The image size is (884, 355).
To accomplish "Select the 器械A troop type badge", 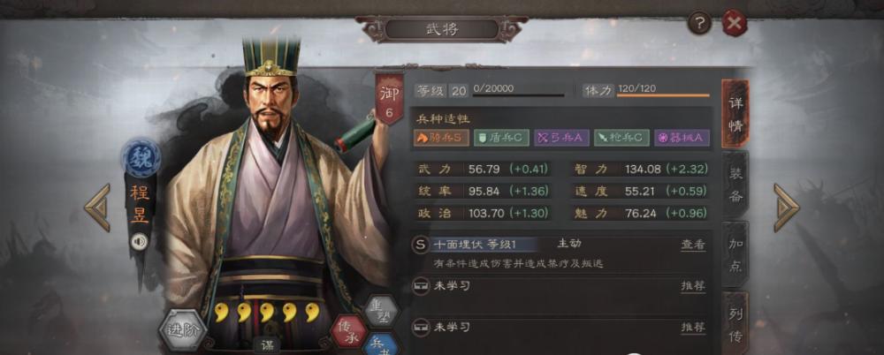I will 682,138.
